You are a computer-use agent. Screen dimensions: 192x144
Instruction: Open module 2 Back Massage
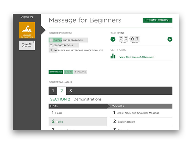tap(141, 121)
